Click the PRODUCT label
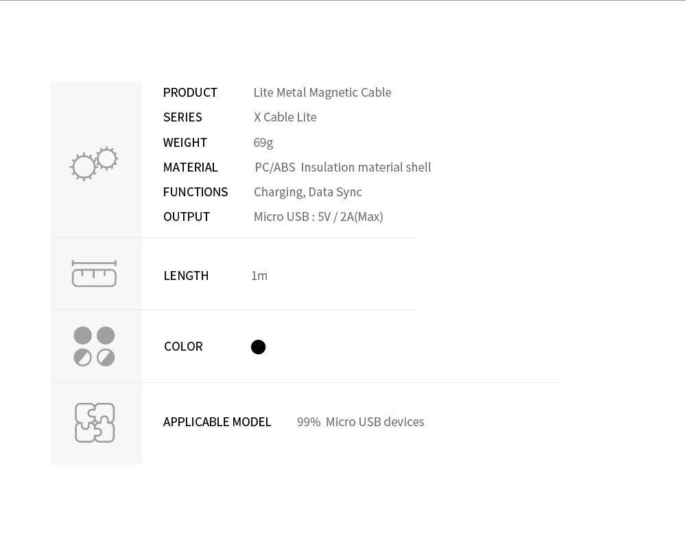686x547 pixels. (x=190, y=93)
